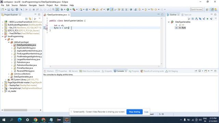This screenshot has width=219, height=123.
Task: Open dropdown arrow next to New icon
Action: (5, 10)
